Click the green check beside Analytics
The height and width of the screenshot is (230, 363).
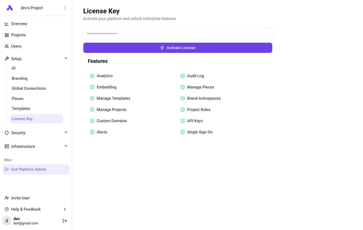(92, 76)
